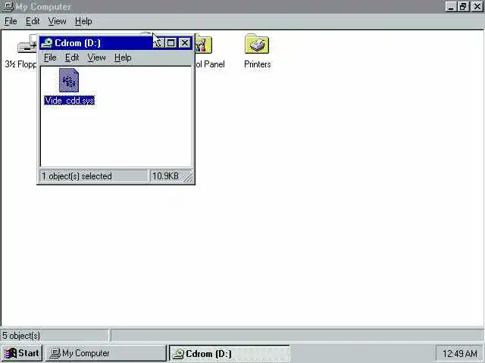
Task: Select the Vide_cdd.sys file icon
Action: click(69, 80)
